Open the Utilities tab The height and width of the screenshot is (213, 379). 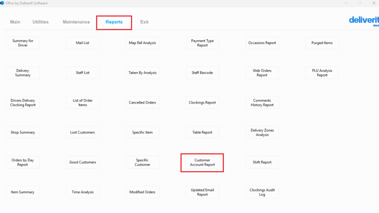click(x=40, y=22)
